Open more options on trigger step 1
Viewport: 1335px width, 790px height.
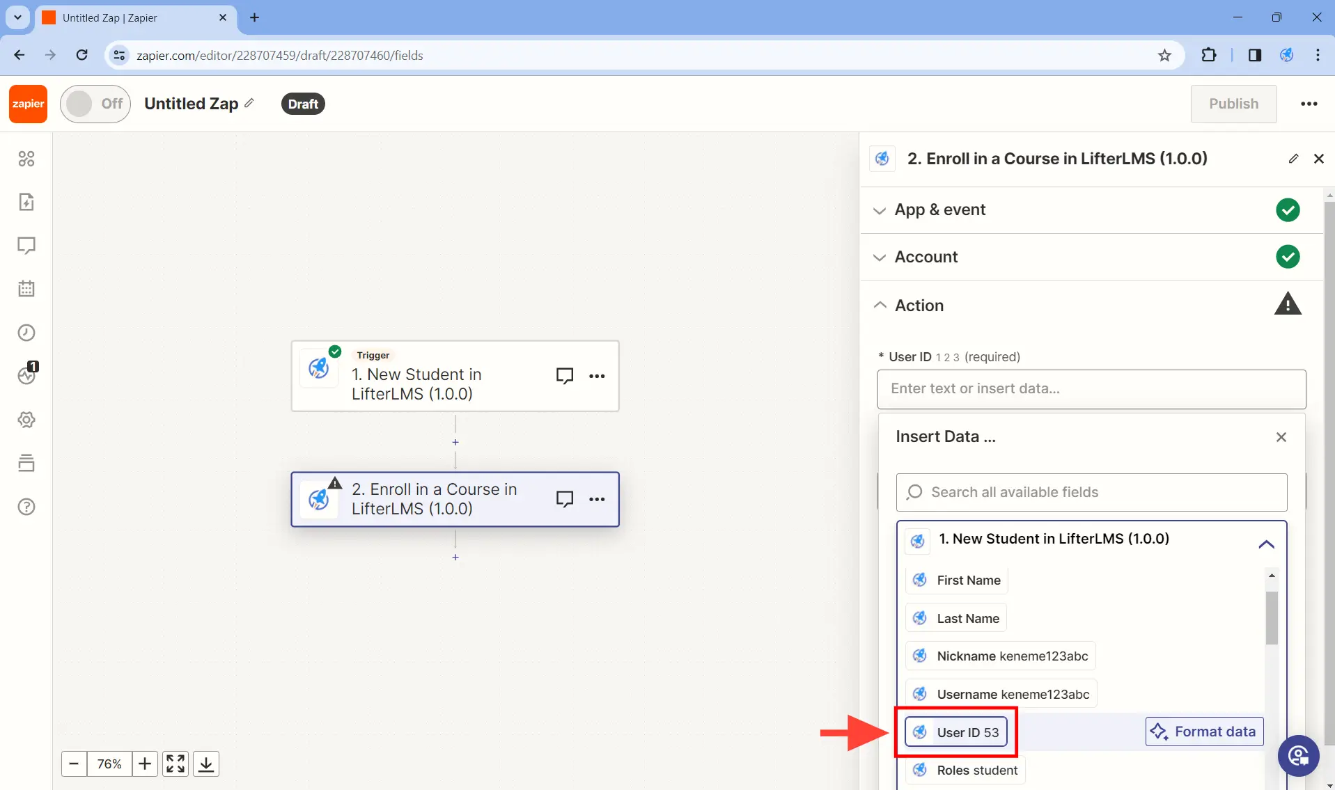(x=597, y=376)
